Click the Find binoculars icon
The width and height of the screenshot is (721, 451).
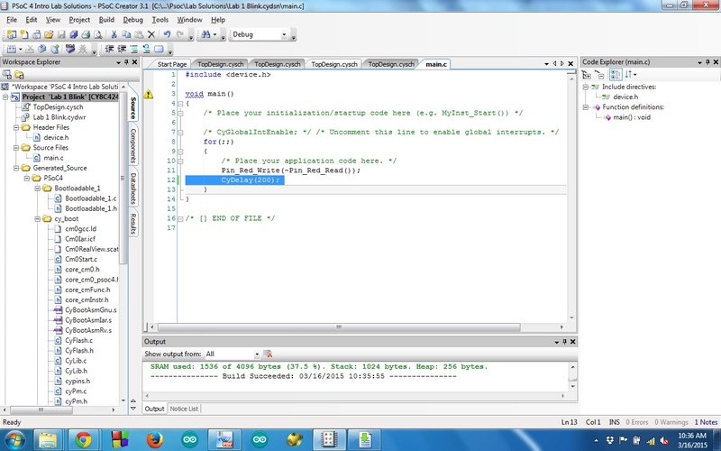tap(205, 34)
